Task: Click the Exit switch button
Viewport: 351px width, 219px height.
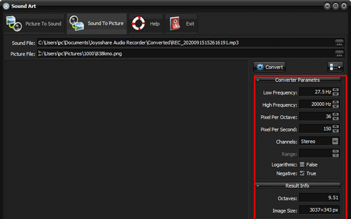Action: click(181, 24)
